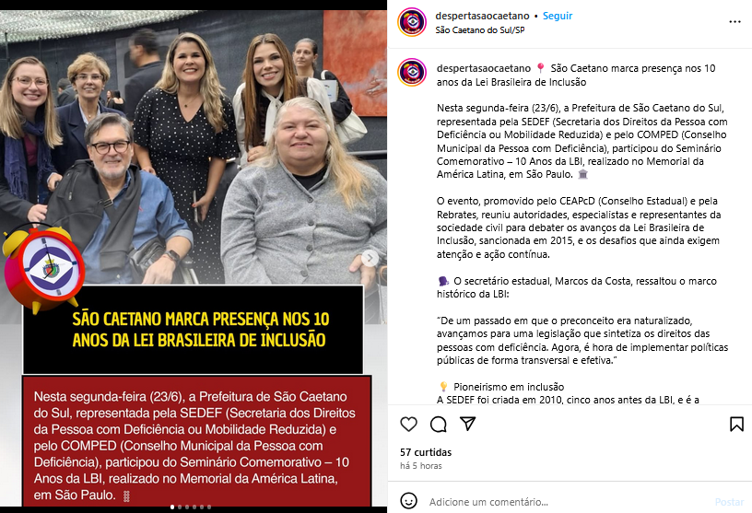752x513 pixels.
Task: Open comments via speech bubble icon
Action: pos(439,424)
